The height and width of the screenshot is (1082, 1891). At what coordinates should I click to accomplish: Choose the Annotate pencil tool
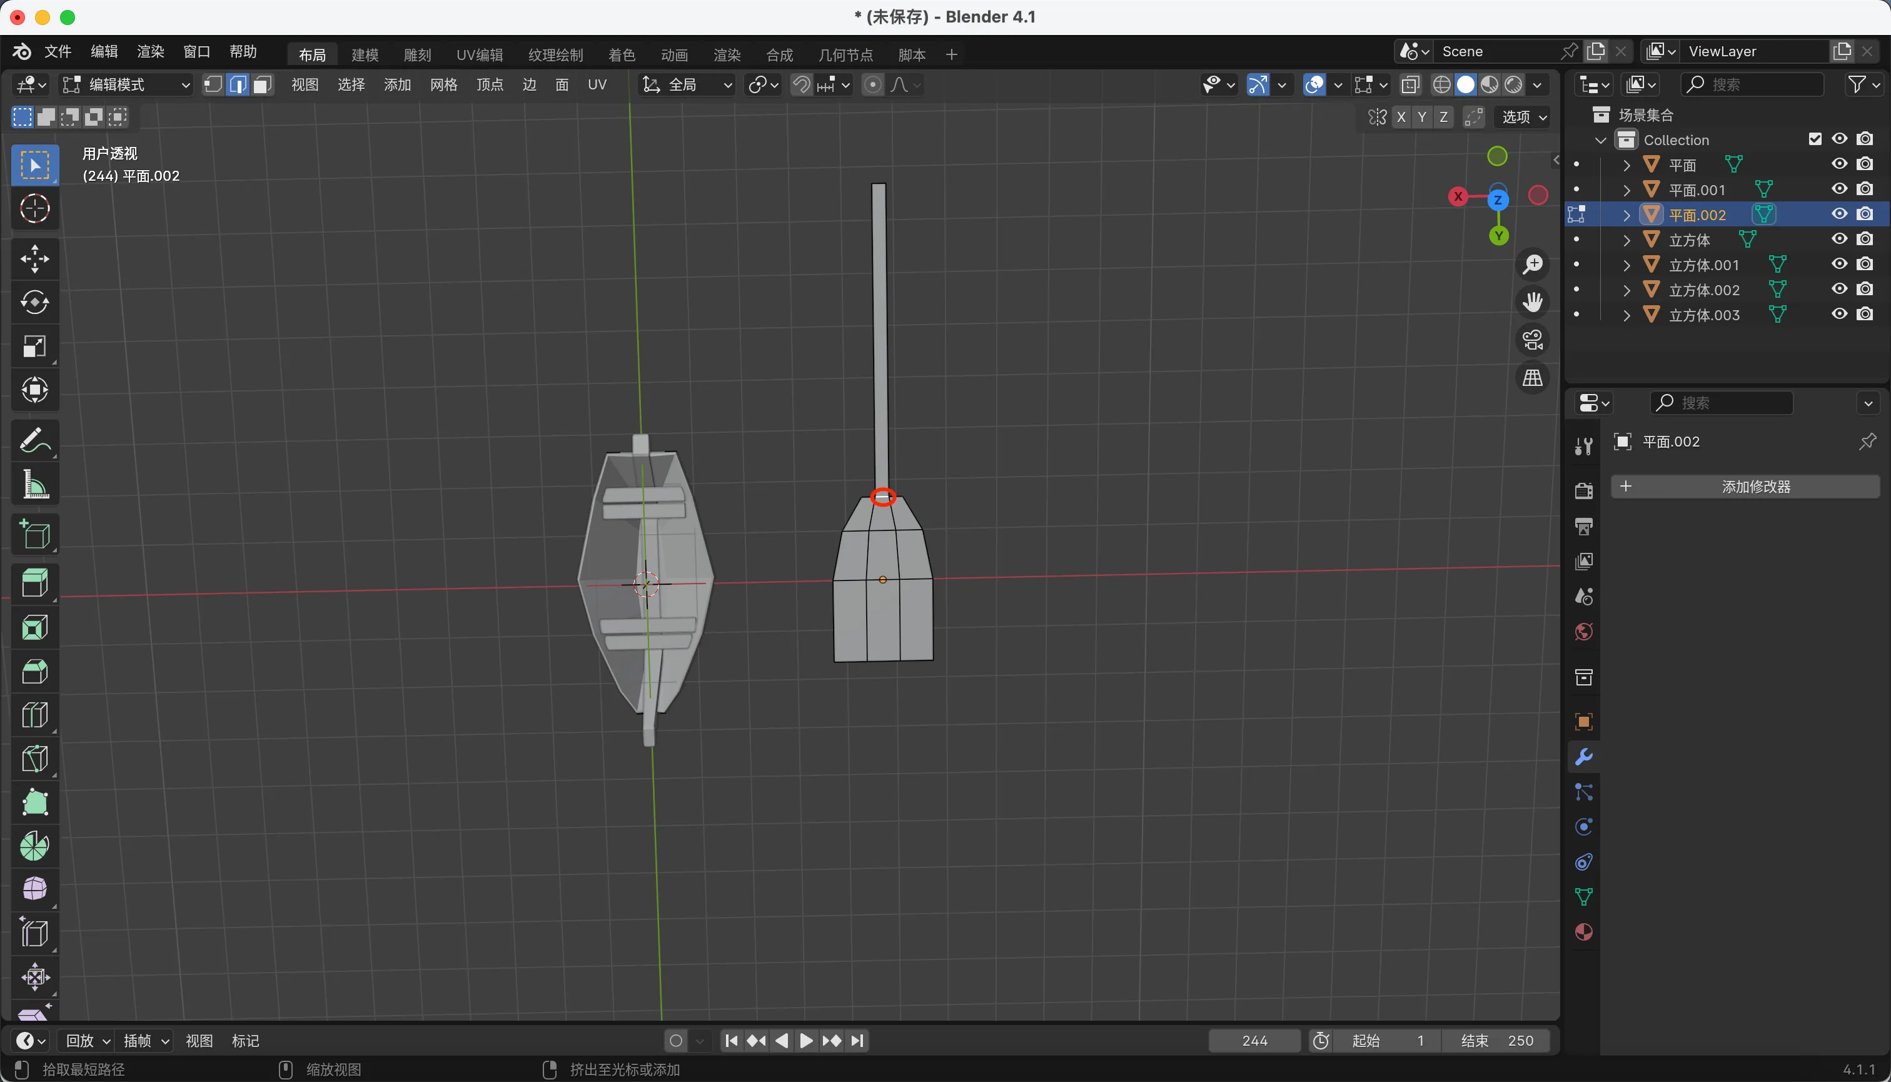tap(34, 441)
